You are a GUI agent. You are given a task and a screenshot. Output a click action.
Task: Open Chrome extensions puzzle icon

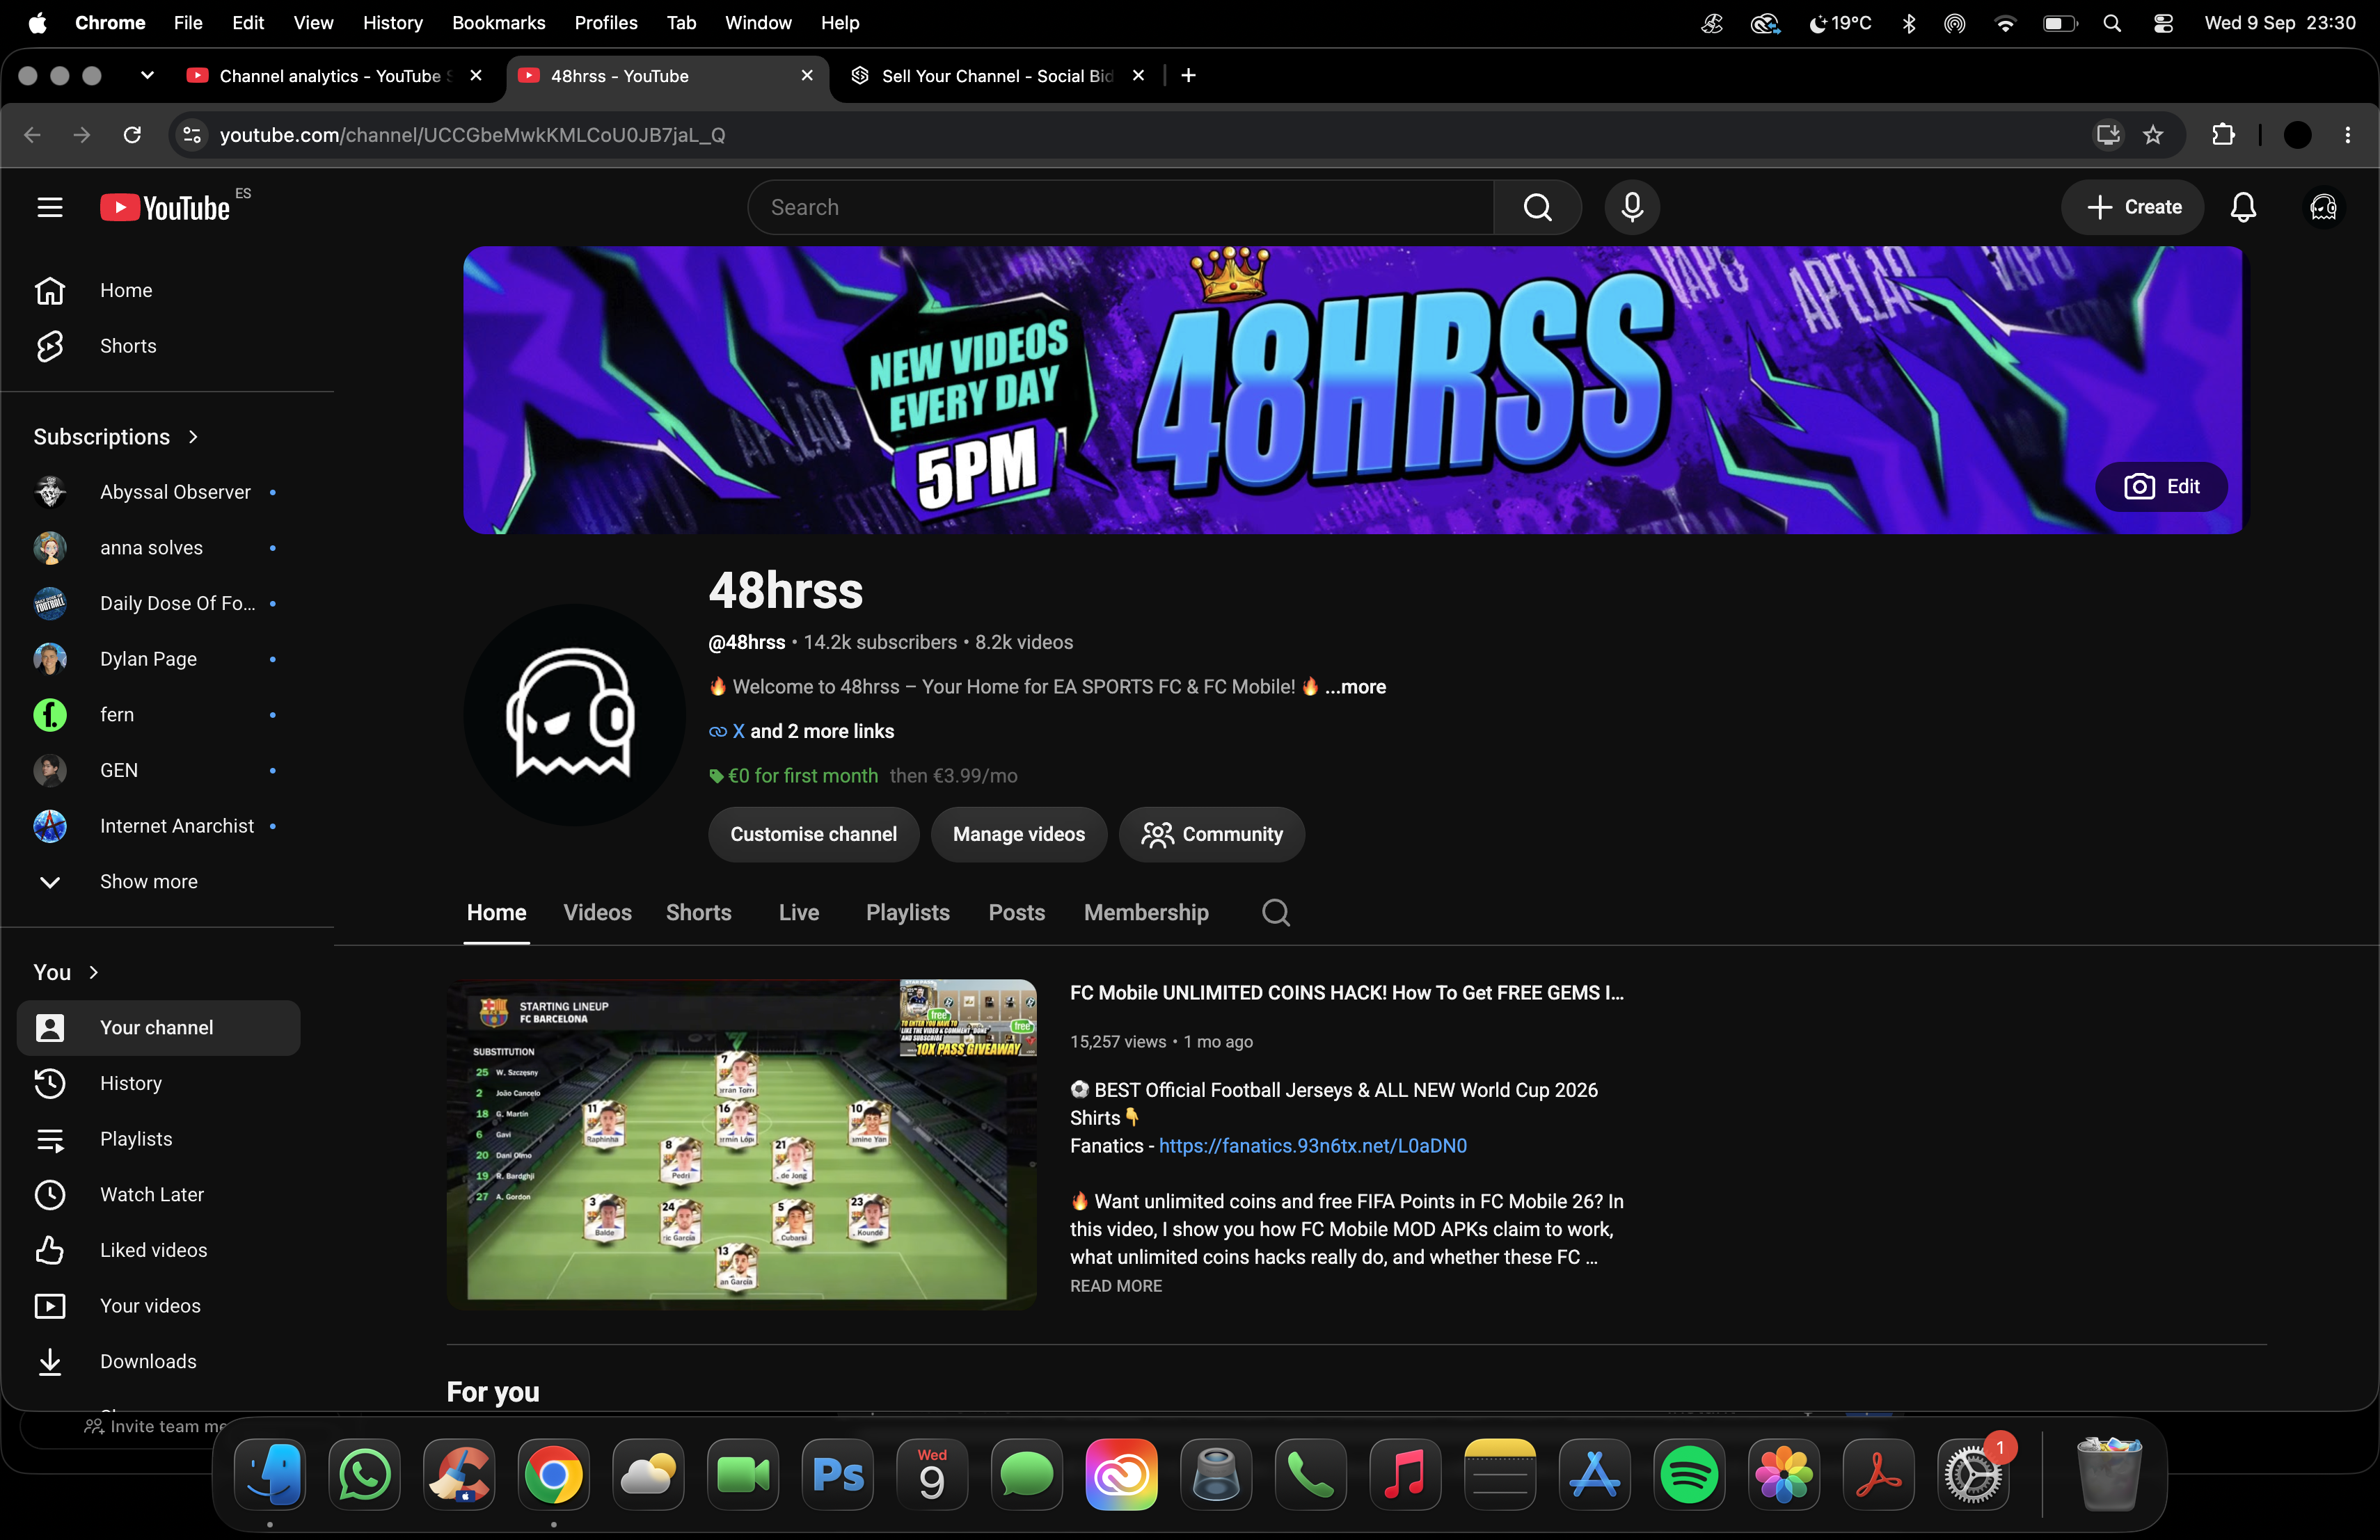tap(2222, 135)
